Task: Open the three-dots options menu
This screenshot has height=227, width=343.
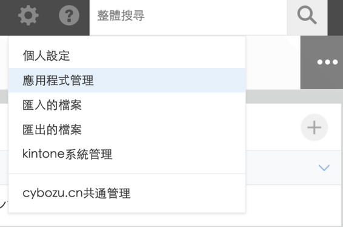Action: click(x=327, y=63)
